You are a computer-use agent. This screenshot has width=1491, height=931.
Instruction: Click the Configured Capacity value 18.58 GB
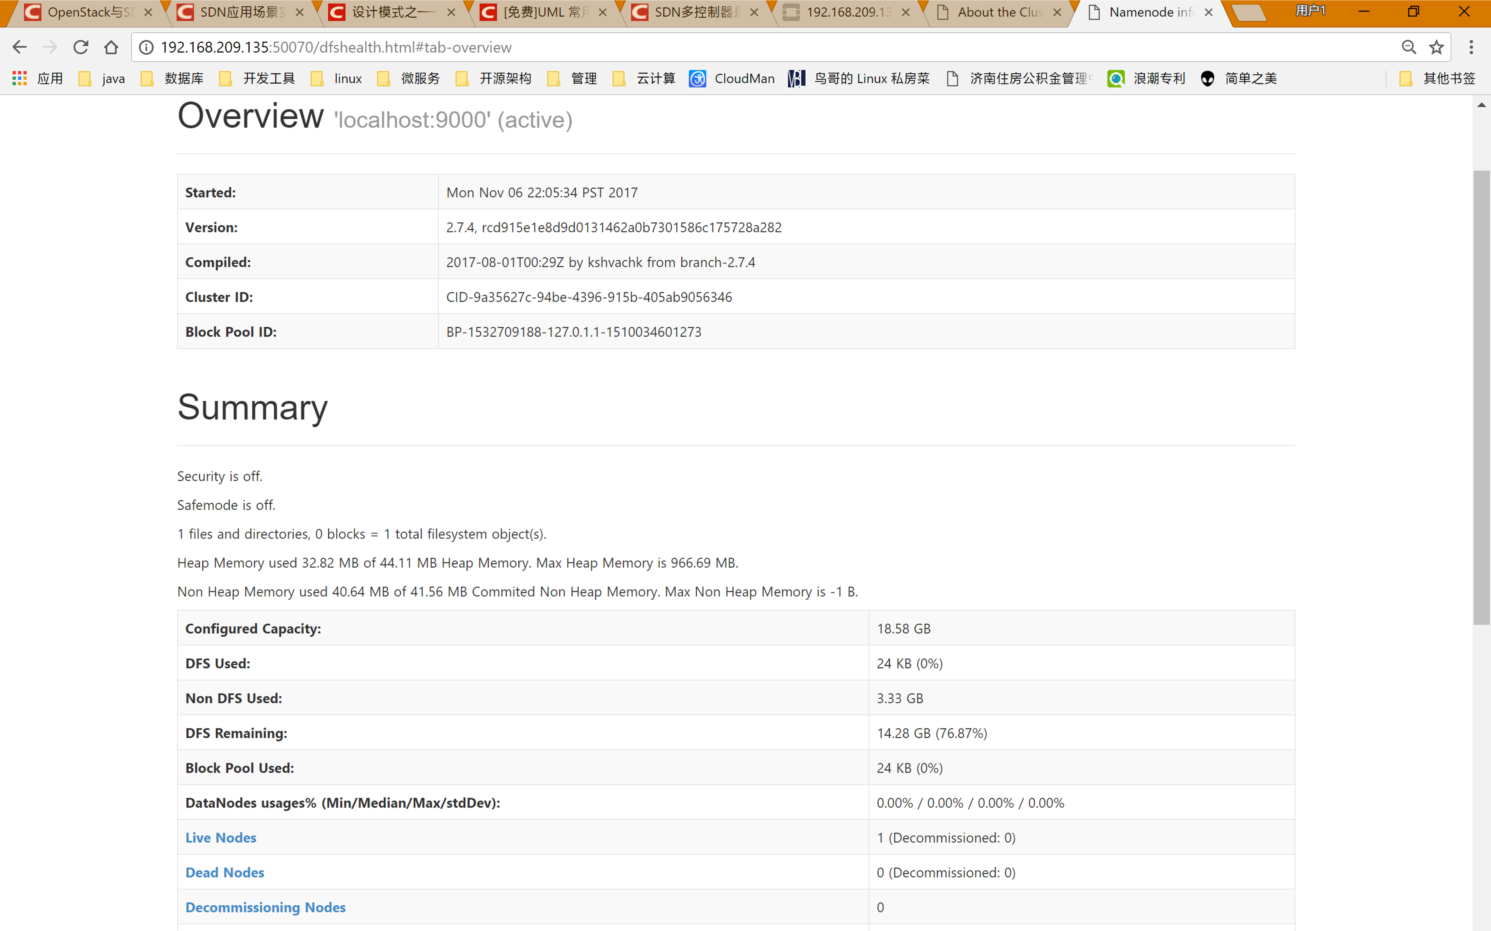tap(904, 629)
